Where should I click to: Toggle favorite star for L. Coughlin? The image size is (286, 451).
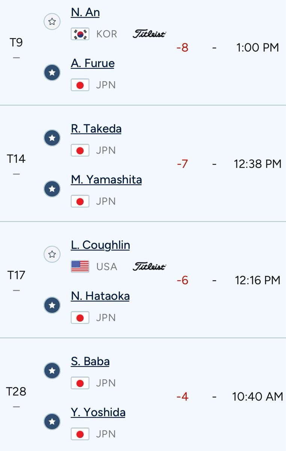click(x=52, y=254)
